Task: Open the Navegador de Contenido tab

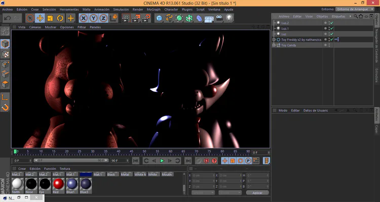Action: (x=376, y=45)
